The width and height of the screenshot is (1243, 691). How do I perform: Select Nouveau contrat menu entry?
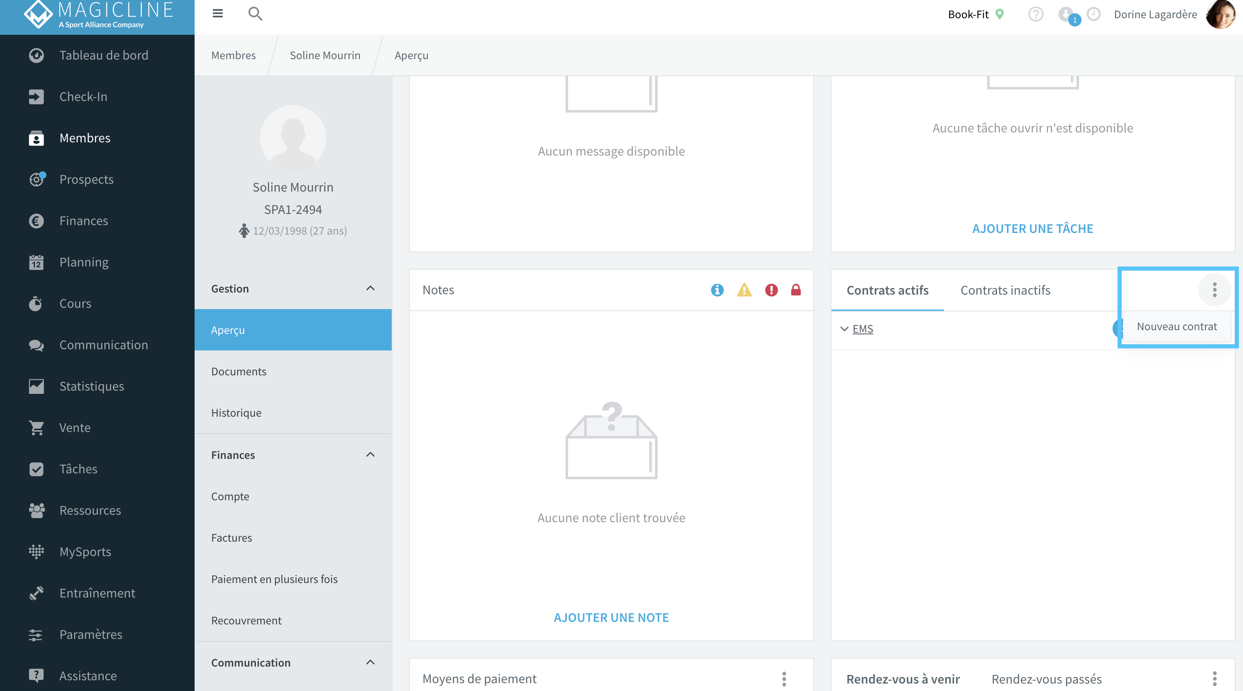pos(1176,326)
